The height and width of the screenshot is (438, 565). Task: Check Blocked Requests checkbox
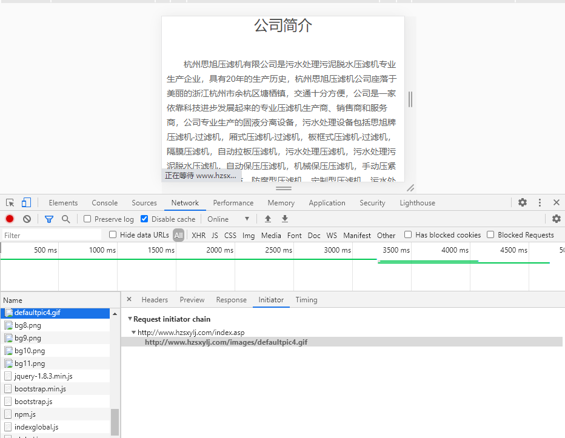(490, 235)
